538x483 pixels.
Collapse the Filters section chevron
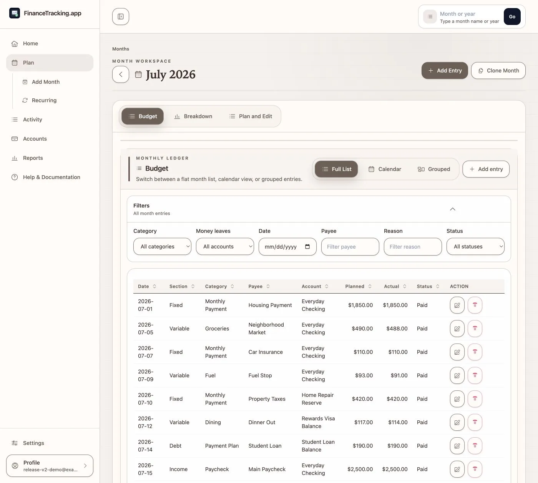click(x=453, y=209)
